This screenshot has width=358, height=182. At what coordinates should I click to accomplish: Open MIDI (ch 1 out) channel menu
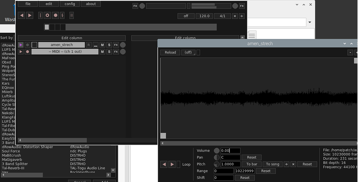(65, 52)
